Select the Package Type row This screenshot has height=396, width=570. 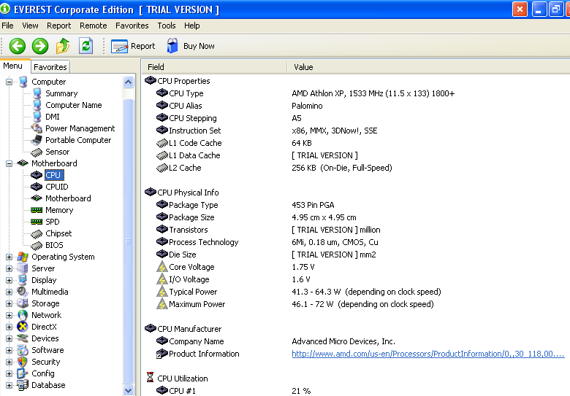357,205
